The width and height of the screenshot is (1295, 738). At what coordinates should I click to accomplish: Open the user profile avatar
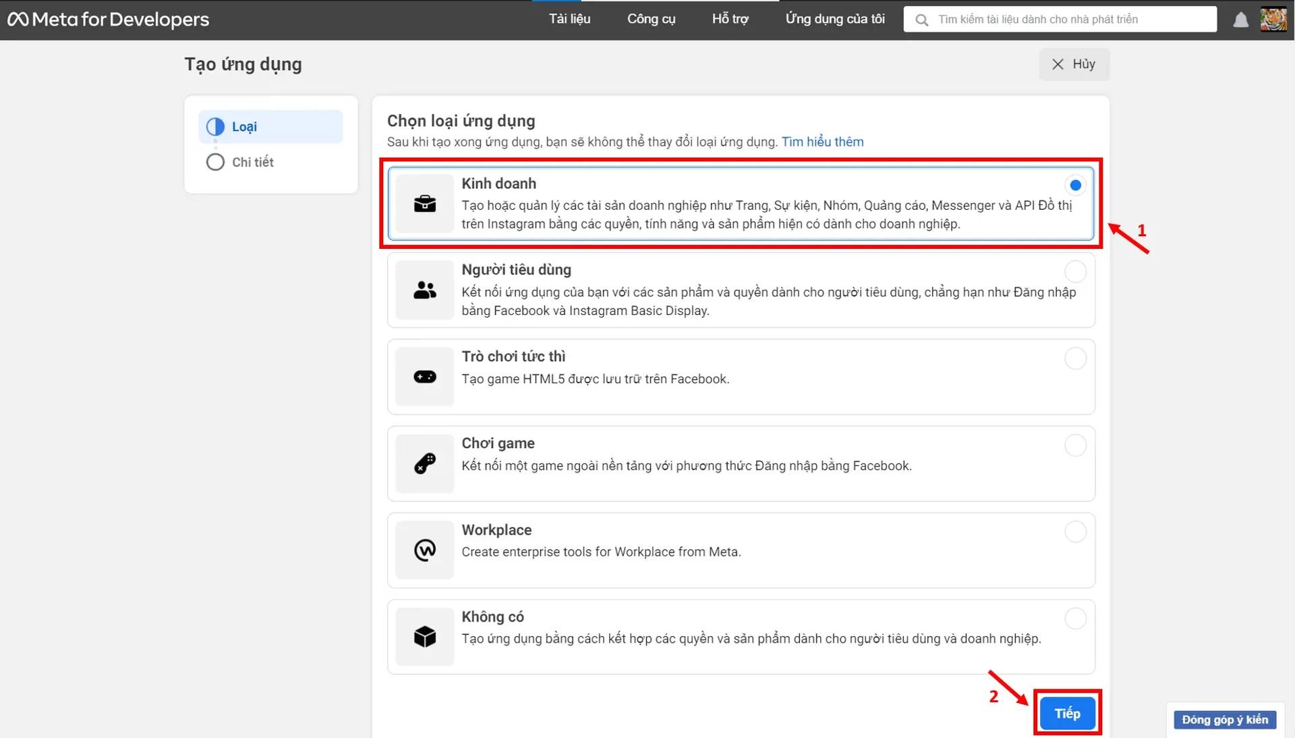coord(1273,19)
